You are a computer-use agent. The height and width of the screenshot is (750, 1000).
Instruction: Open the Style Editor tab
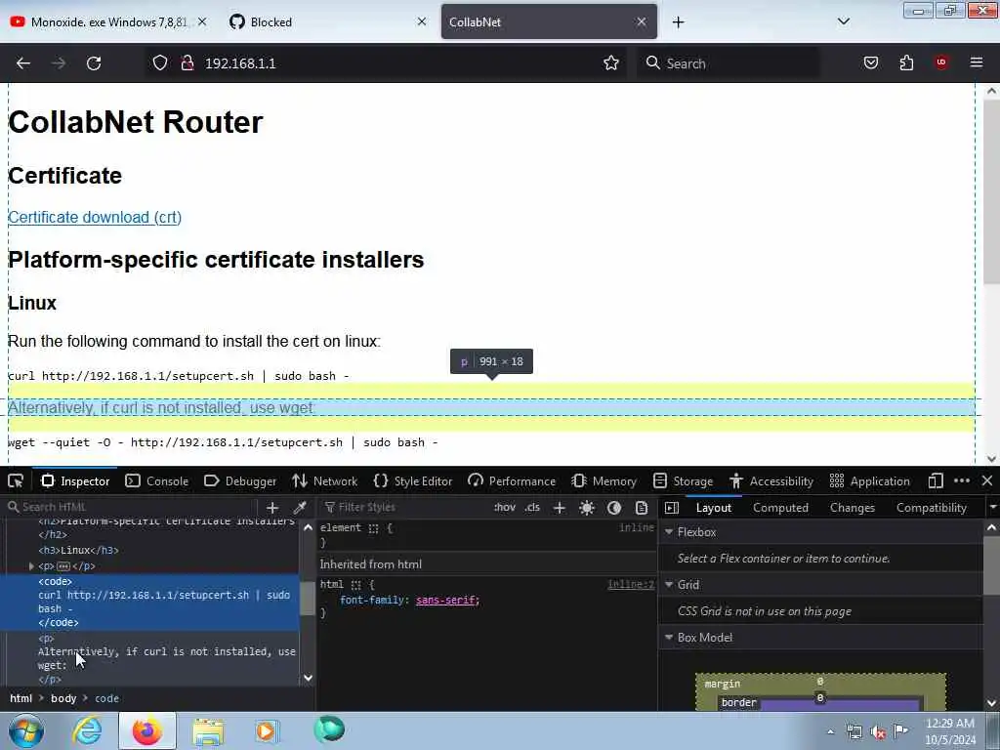tap(413, 481)
